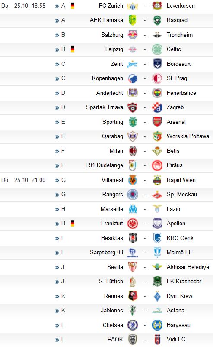Expand the FC Zürich vs Leverkusen match arrow
This screenshot has width=213, height=347.
(57, 6)
